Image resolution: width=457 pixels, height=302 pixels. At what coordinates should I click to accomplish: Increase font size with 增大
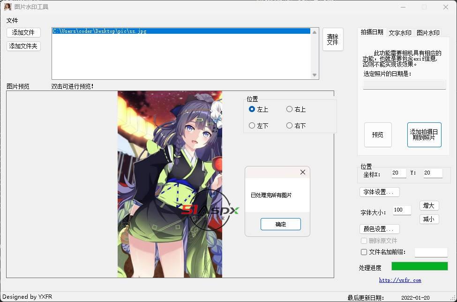[429, 206]
